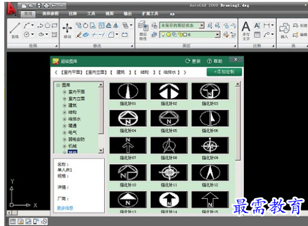
Task: Click the Undo arrow in quick access toolbar
Action: (54, 6)
